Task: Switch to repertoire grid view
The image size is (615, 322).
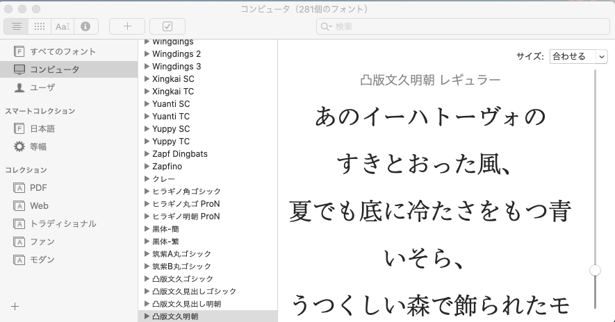Action: click(40, 26)
